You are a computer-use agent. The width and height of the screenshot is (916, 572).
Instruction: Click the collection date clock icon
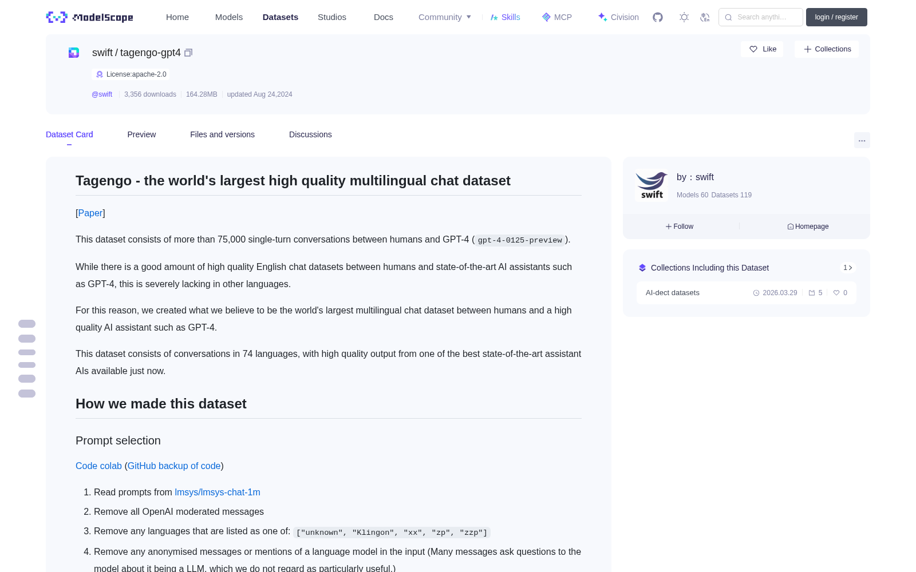pyautogui.click(x=756, y=293)
